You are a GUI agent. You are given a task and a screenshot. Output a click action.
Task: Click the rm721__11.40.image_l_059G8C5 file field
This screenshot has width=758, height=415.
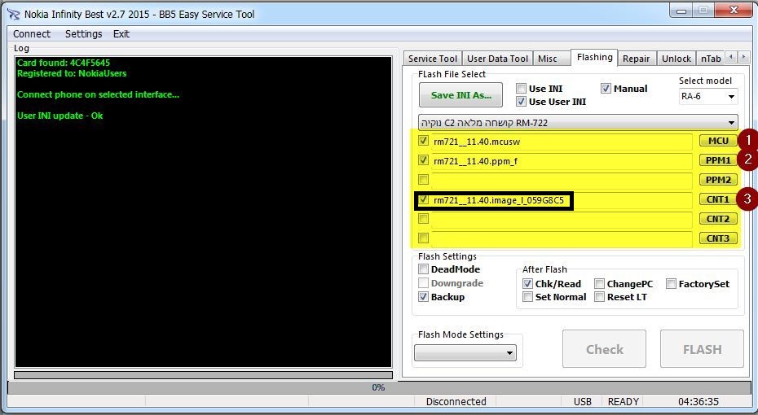pos(562,200)
